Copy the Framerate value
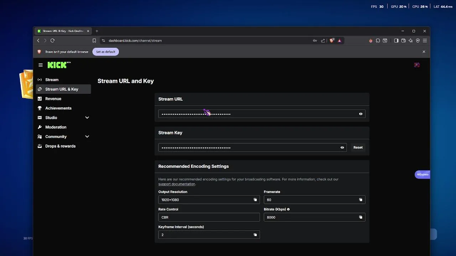The image size is (456, 256). click(361, 200)
